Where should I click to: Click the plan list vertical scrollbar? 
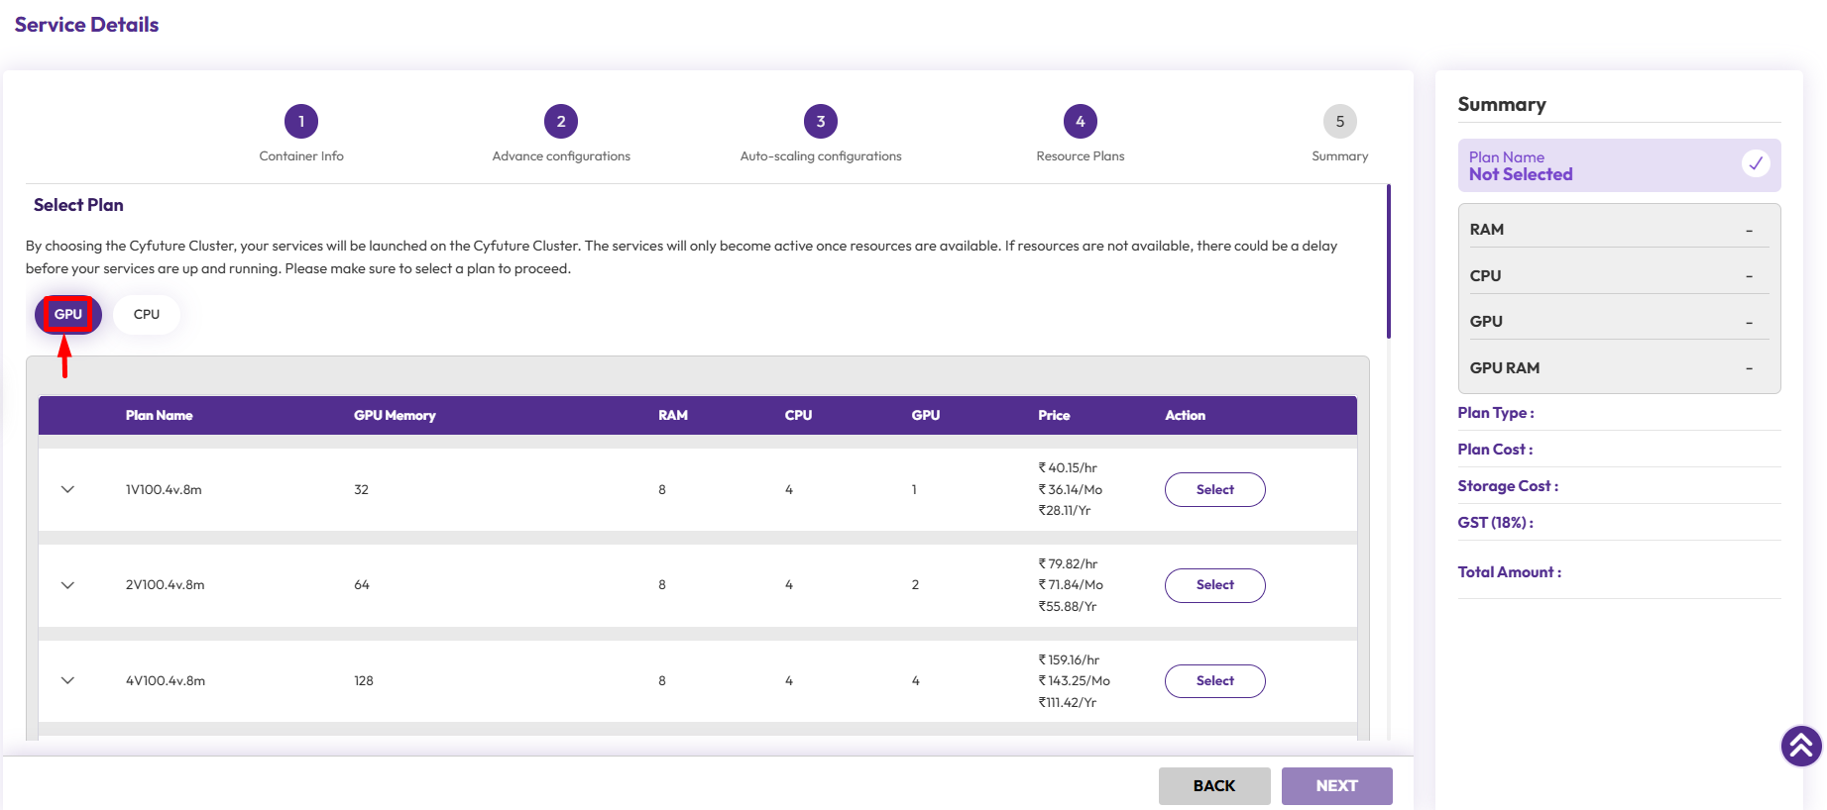coord(1388,262)
